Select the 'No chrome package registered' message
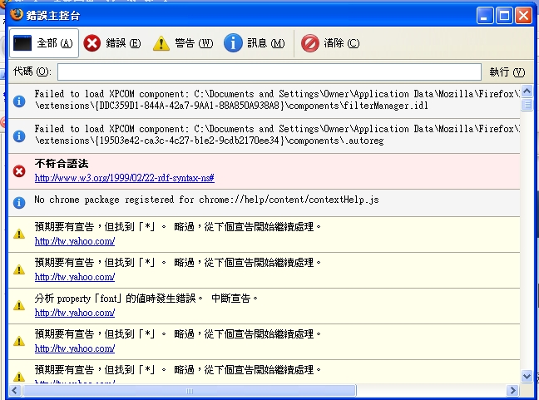Viewport: 539px width, 400px height. point(206,200)
